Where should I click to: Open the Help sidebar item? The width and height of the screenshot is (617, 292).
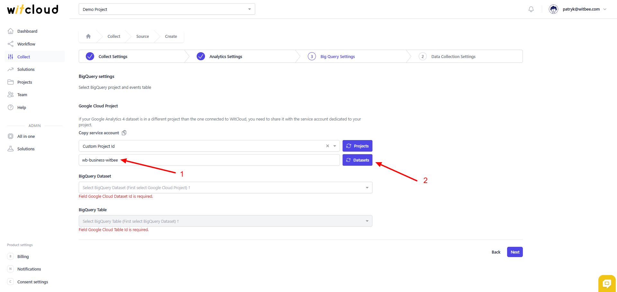22,107
